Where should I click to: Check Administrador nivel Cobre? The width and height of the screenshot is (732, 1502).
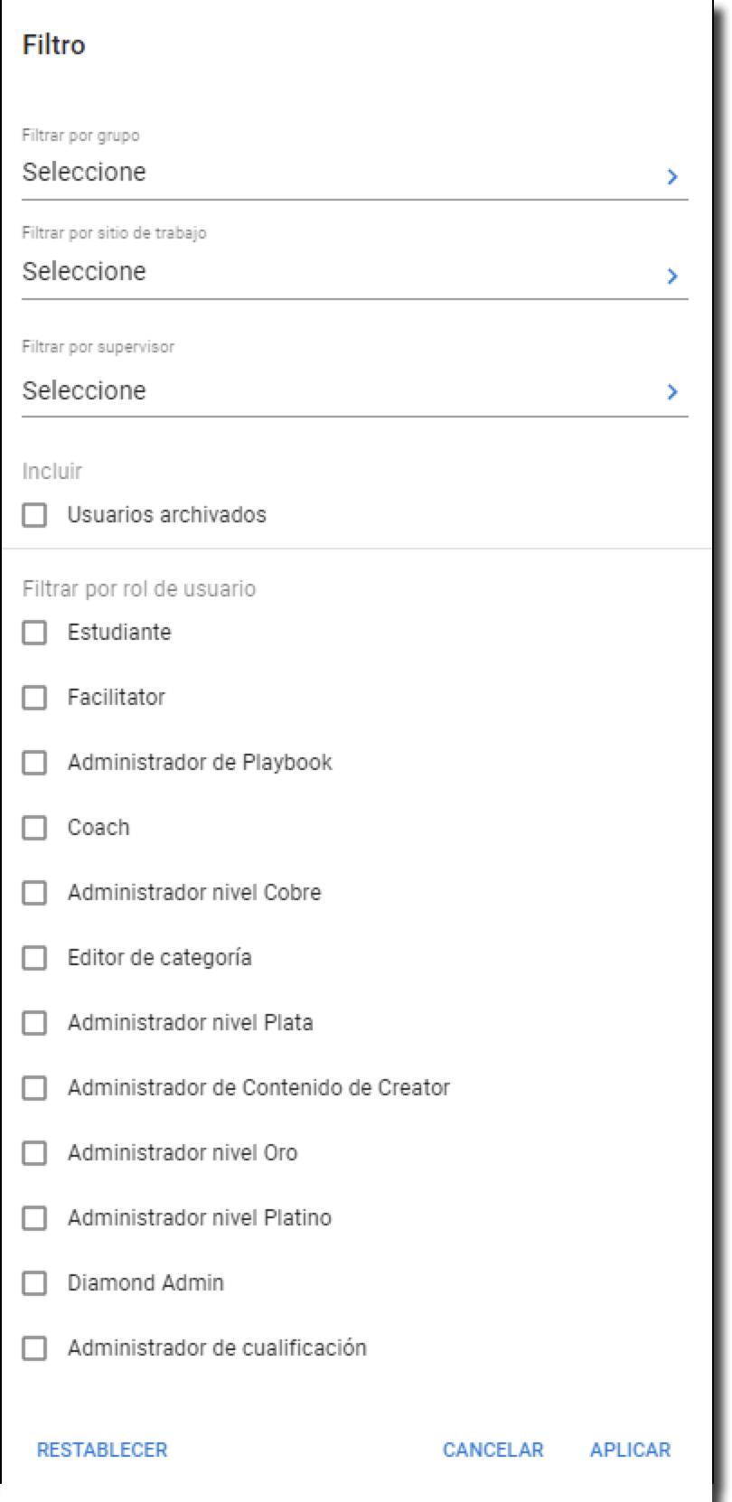pyautogui.click(x=34, y=893)
